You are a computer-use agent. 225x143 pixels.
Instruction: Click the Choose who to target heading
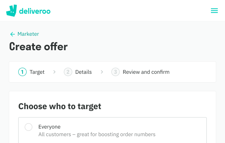[60, 106]
